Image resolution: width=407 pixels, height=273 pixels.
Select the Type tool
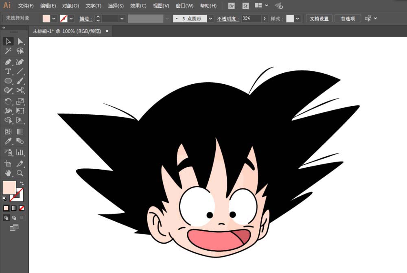click(8, 71)
